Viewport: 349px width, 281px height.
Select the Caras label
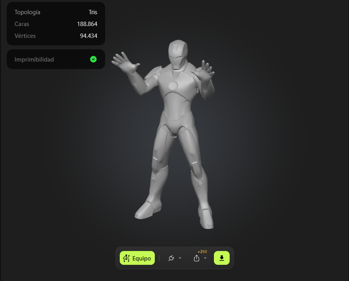(22, 24)
